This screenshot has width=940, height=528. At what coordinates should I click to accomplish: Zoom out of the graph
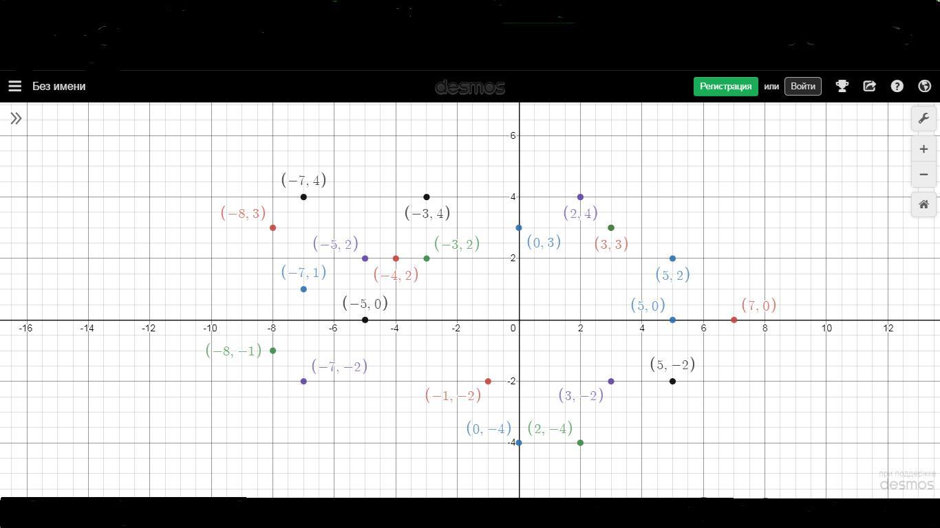[923, 175]
